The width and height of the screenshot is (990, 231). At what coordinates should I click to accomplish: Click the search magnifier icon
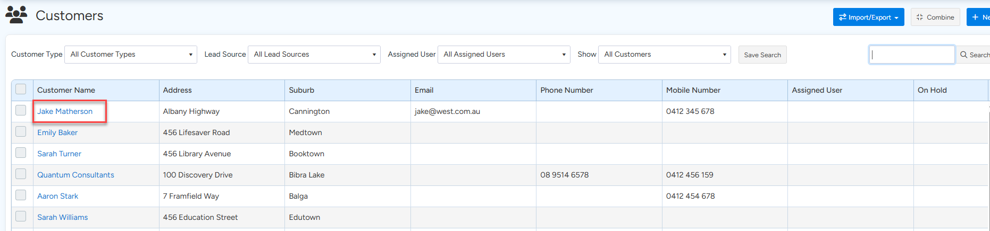963,55
